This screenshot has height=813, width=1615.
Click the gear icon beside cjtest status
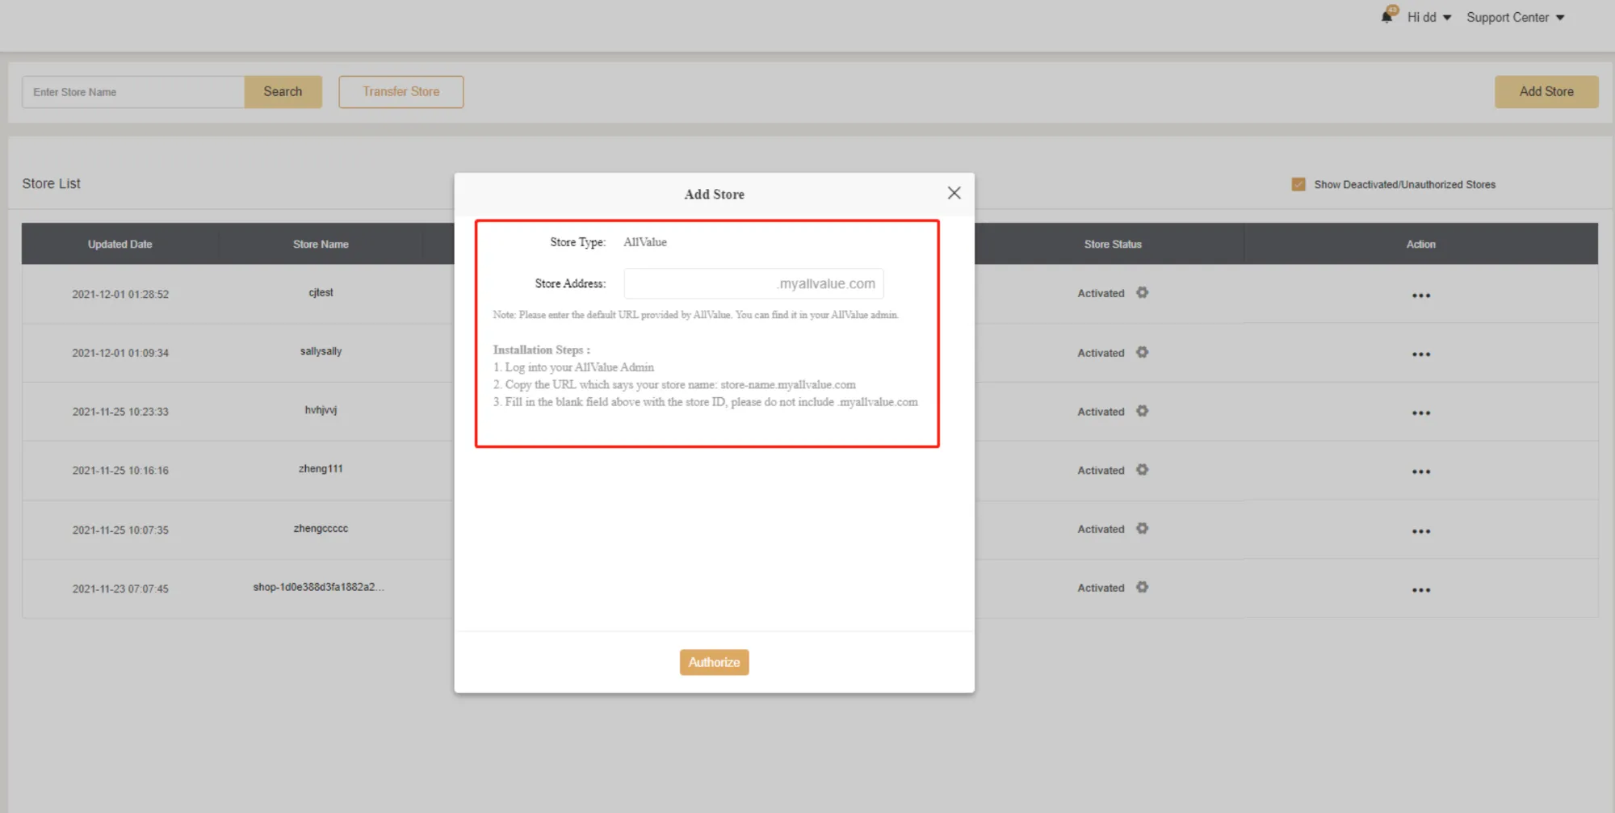click(x=1142, y=293)
